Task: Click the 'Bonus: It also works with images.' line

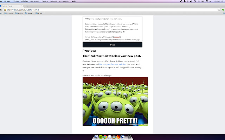Action: click(x=97, y=76)
